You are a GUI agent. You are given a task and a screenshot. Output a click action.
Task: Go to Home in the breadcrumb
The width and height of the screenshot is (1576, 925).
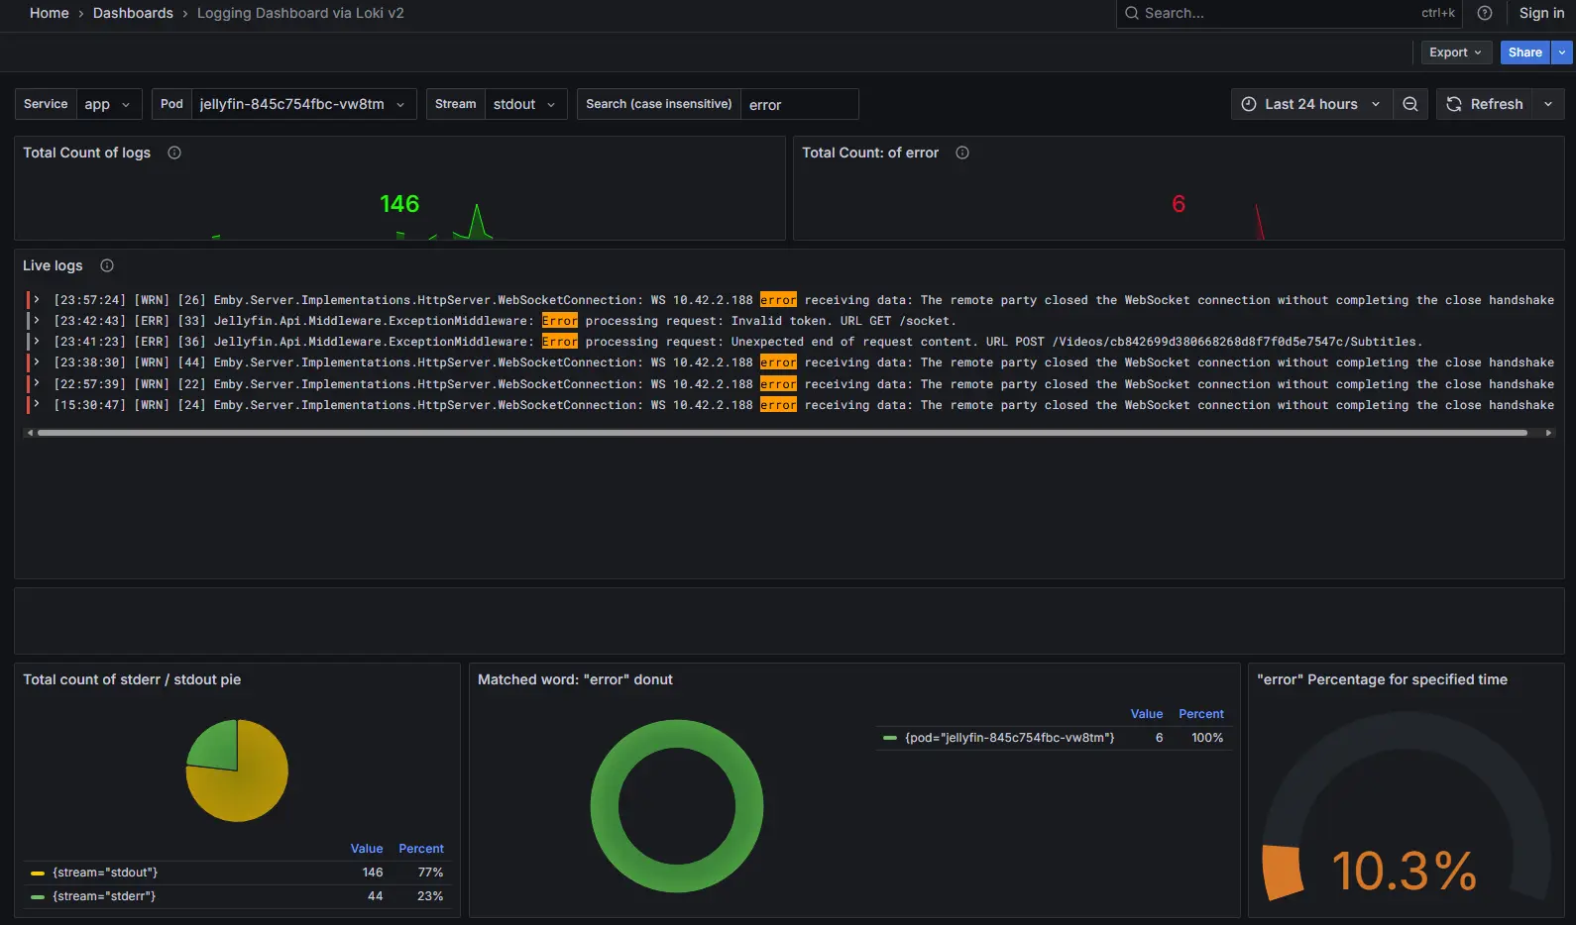[x=50, y=13]
